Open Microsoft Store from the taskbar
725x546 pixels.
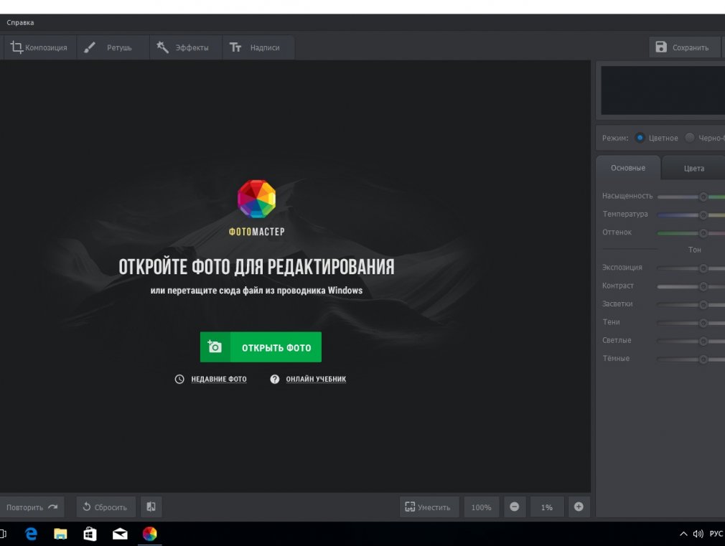click(x=90, y=534)
